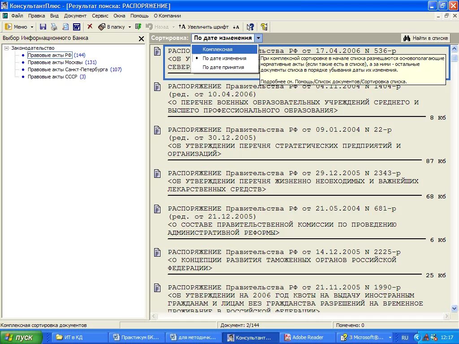Open the Сортировка combo box
Viewport: 459px width, 344px height.
click(x=227, y=38)
